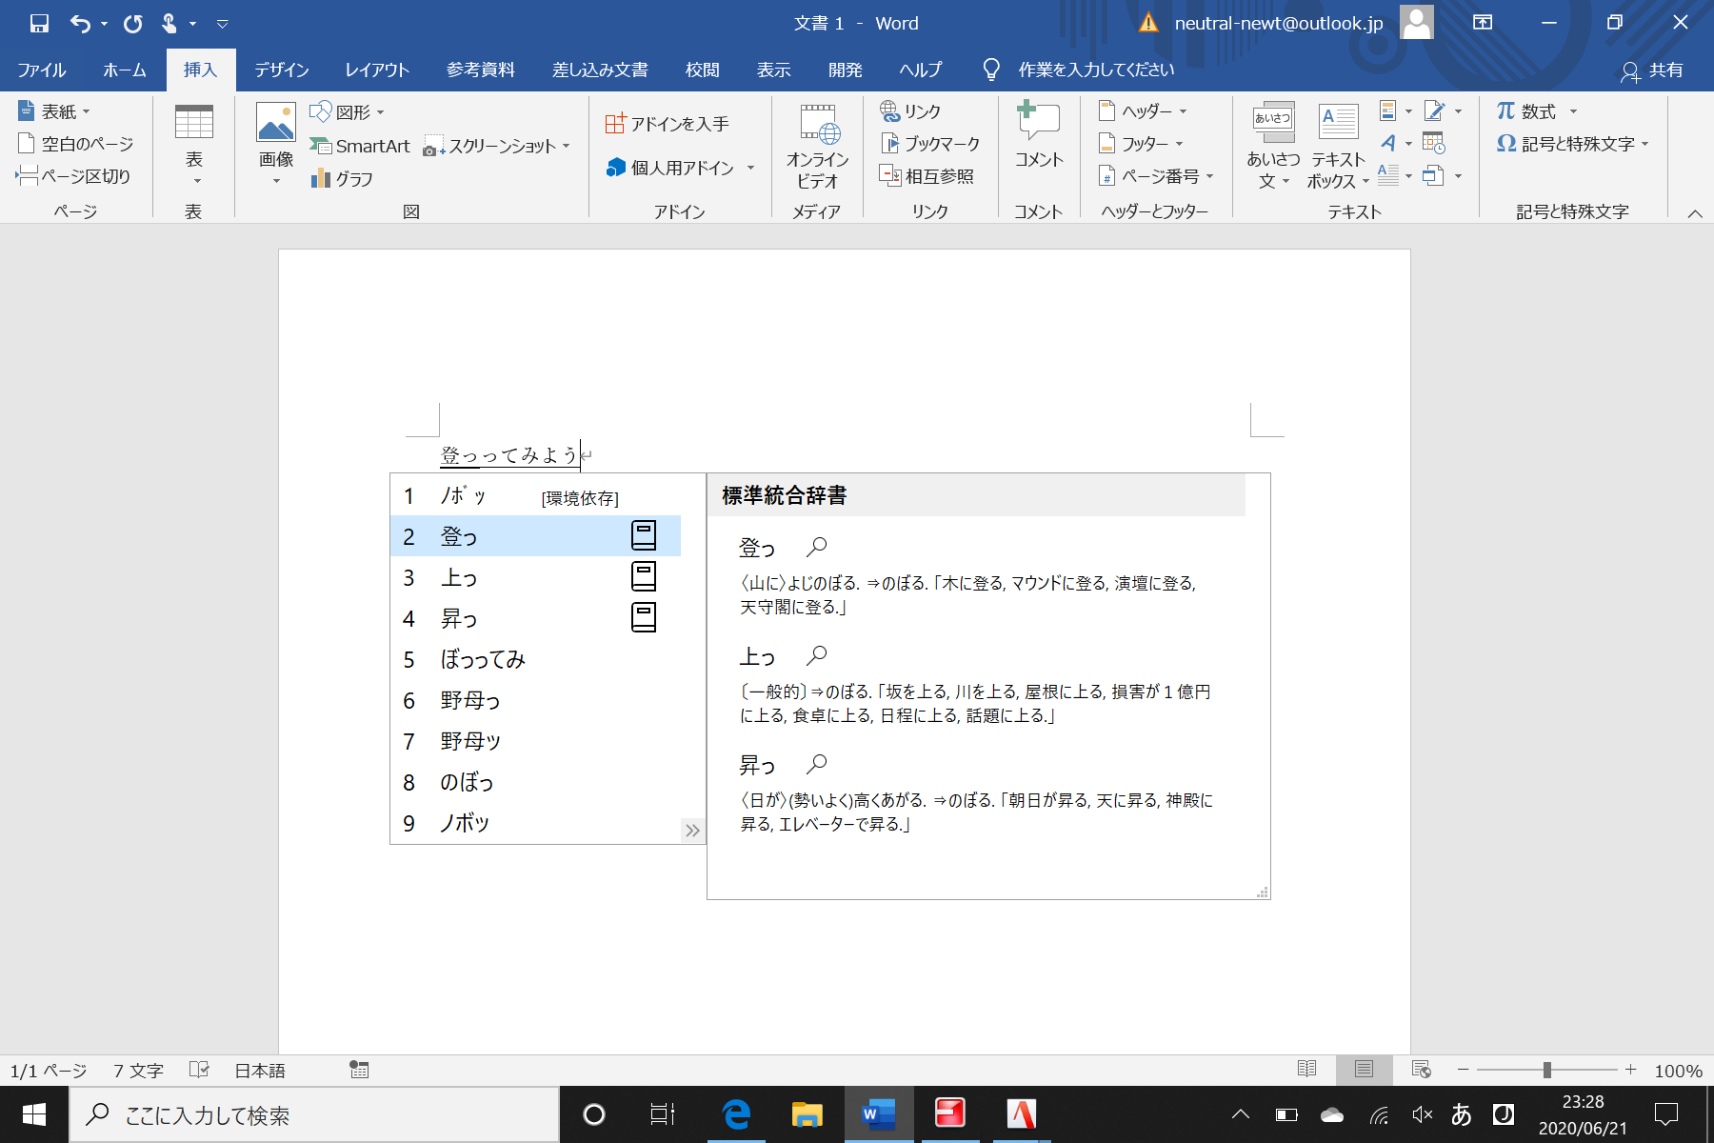Image resolution: width=1714 pixels, height=1143 pixels.
Task: Insert a link with リンク
Action: point(910,111)
